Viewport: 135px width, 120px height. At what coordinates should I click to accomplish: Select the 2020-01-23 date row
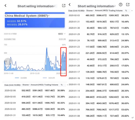point(99,47)
